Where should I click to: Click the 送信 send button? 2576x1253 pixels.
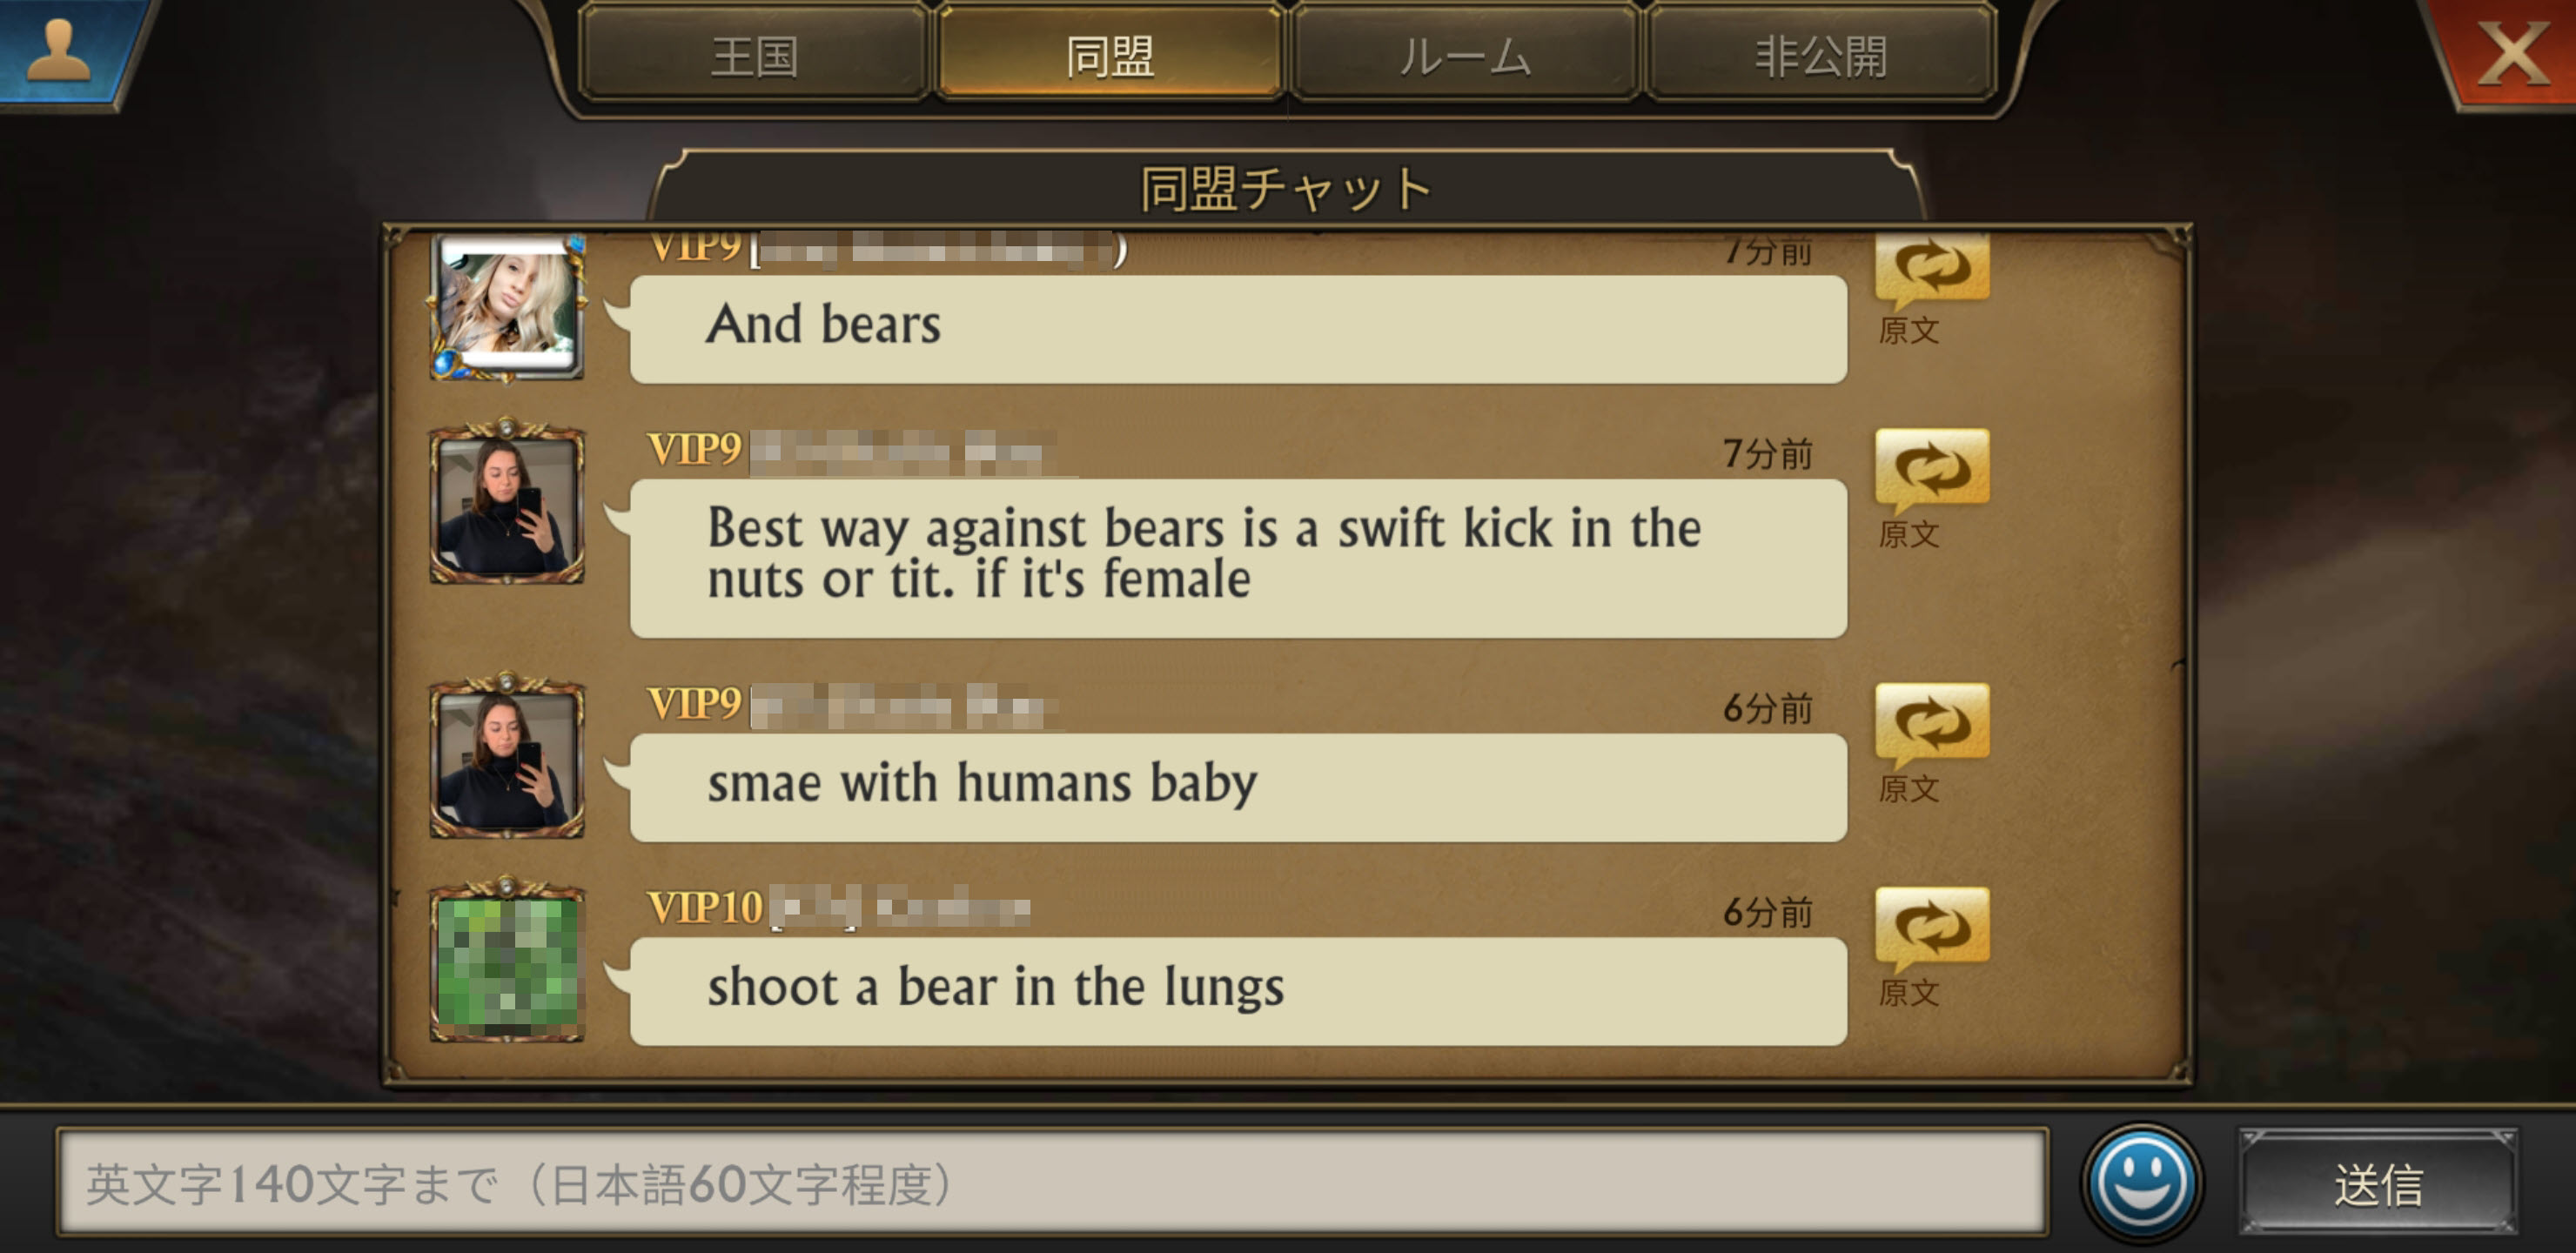pyautogui.click(x=2378, y=1183)
